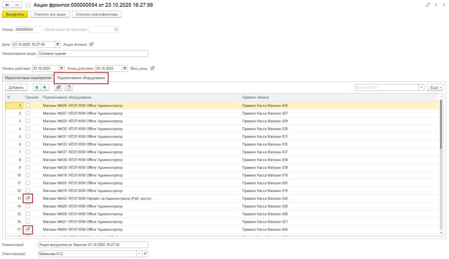Switch to Маркетинговые мероприятия tab

click(x=28, y=78)
